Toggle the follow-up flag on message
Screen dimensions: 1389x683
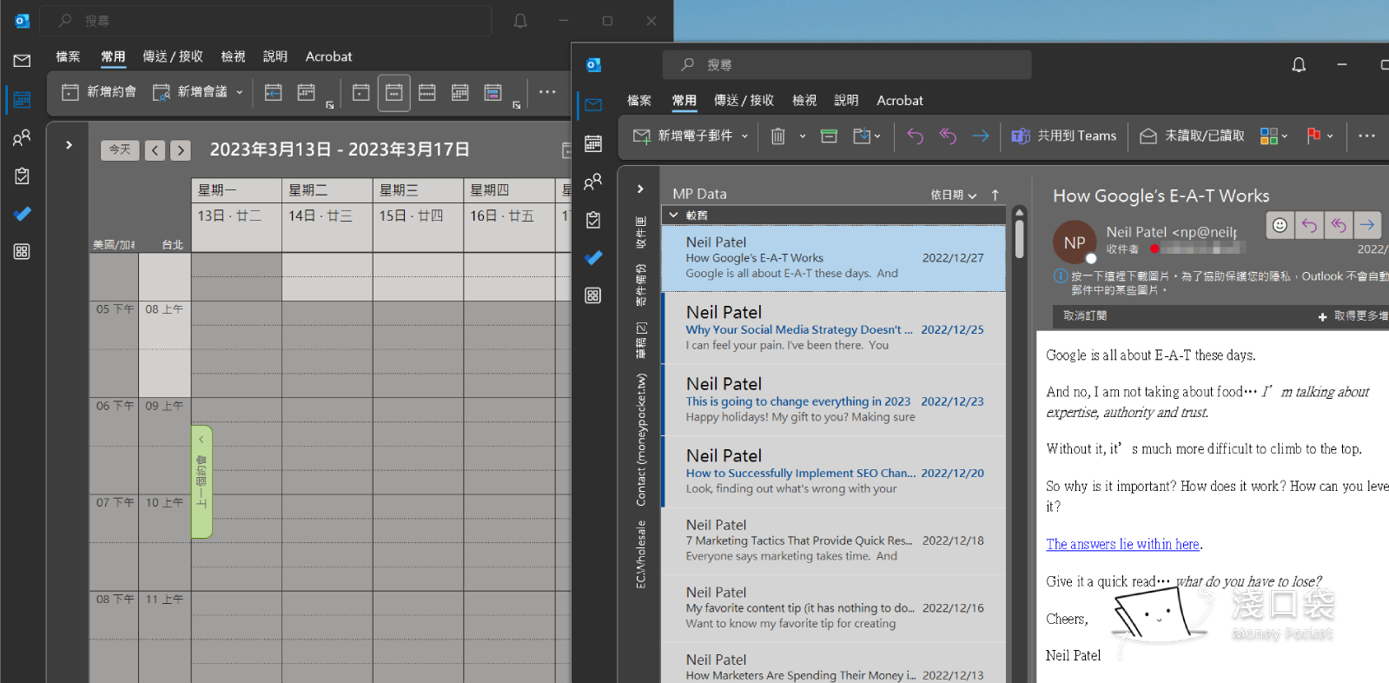(1313, 136)
